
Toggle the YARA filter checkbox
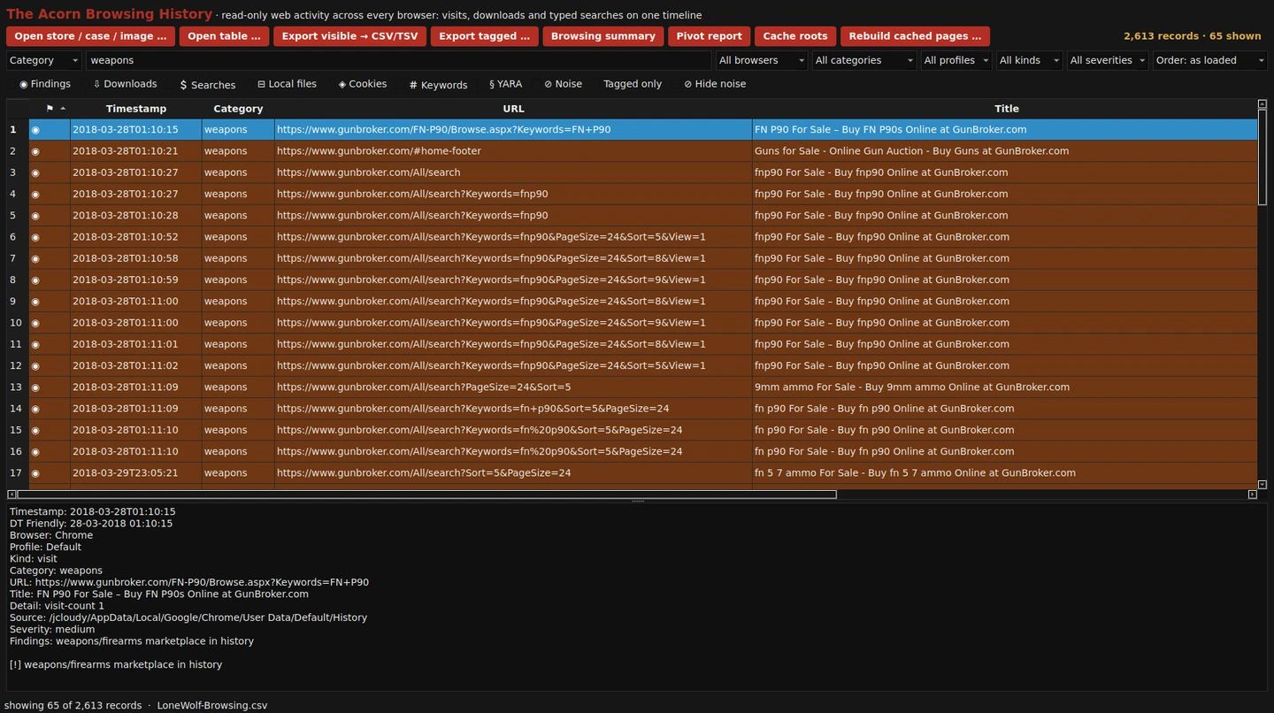pyautogui.click(x=505, y=84)
